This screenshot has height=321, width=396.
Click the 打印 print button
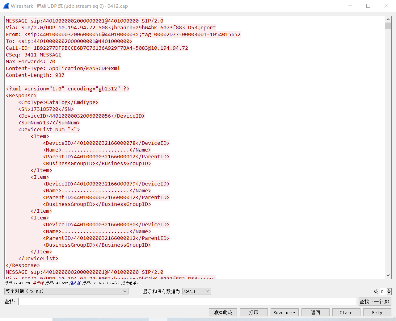254,312
